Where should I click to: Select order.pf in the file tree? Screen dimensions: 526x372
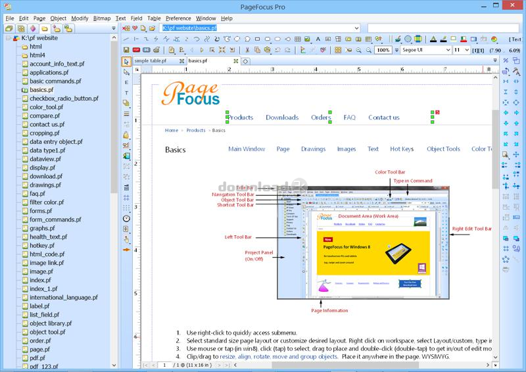click(40, 341)
